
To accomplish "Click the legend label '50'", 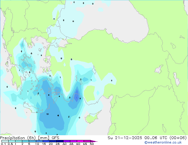I will click(x=92, y=144).
